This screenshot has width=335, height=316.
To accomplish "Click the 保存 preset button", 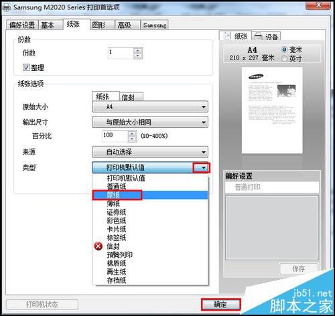I will point(299,268).
